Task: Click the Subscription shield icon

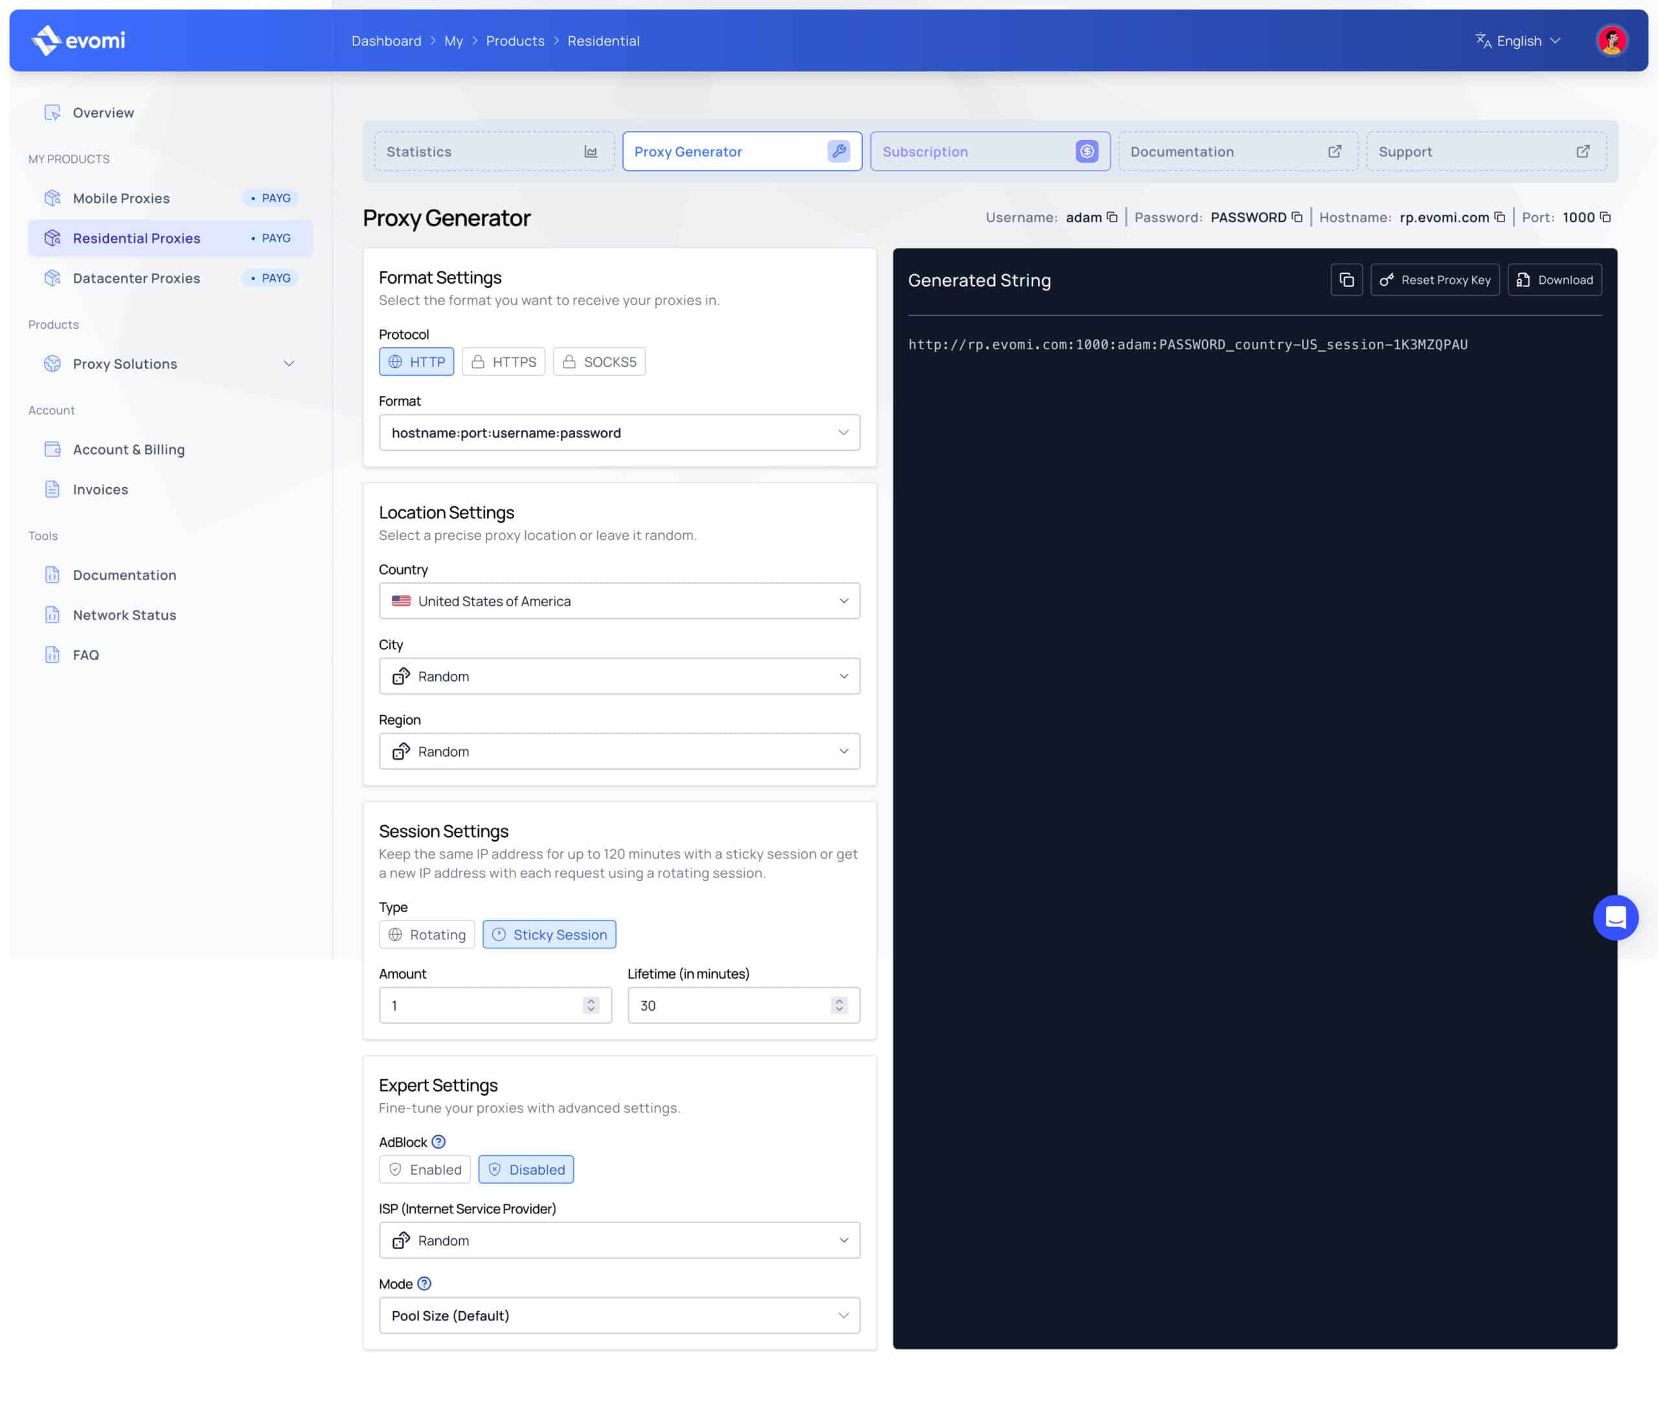Action: (x=1089, y=150)
